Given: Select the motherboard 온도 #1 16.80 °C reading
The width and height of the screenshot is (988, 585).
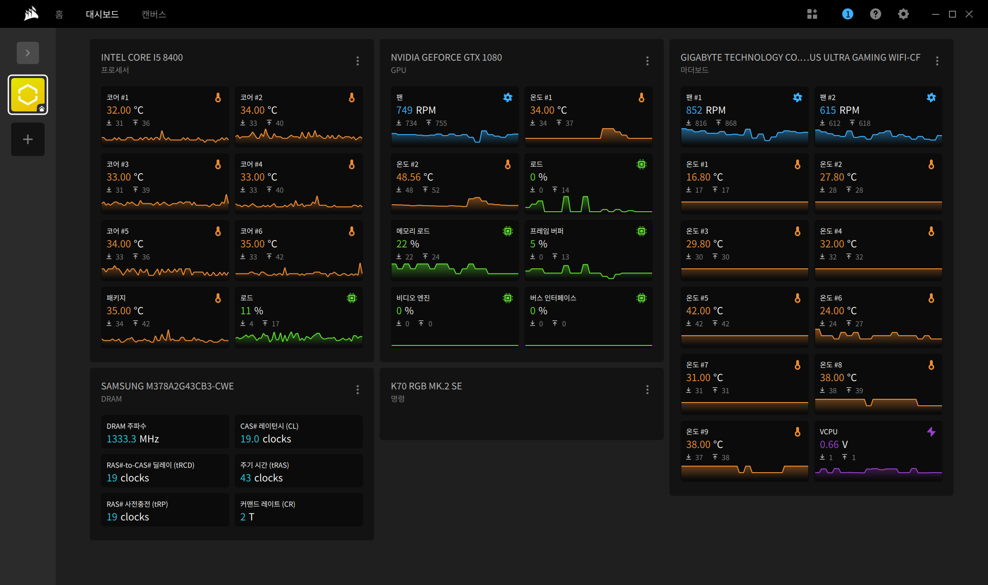Looking at the screenshot, I should pyautogui.click(x=705, y=177).
